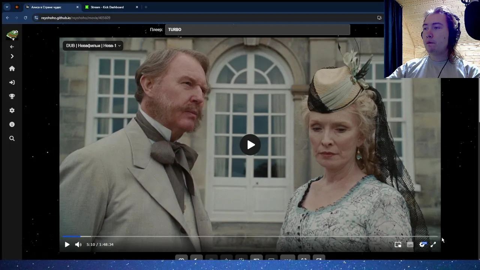Mute the video with the volume icon
480x270 pixels.
78,244
